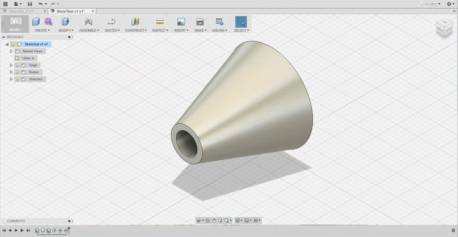The height and width of the screenshot is (237, 458).
Task: Click the Grid and Snaps icon
Action: pyautogui.click(x=246, y=221)
